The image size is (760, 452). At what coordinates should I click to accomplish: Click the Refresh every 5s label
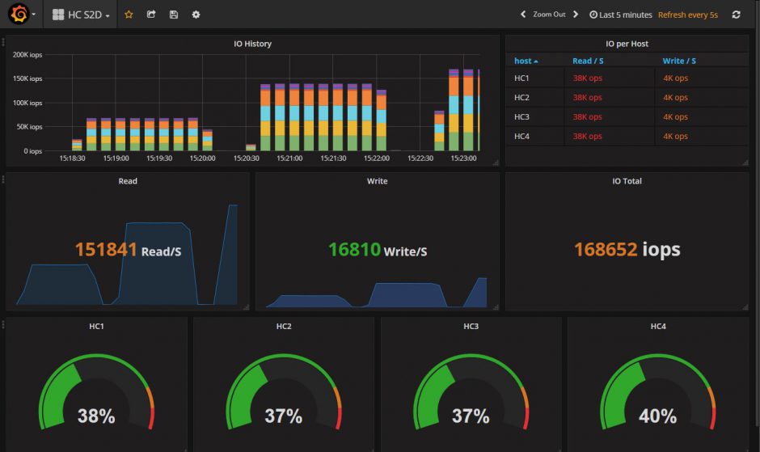(687, 15)
